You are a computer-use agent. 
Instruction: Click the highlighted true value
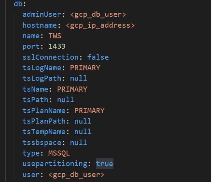(104, 164)
